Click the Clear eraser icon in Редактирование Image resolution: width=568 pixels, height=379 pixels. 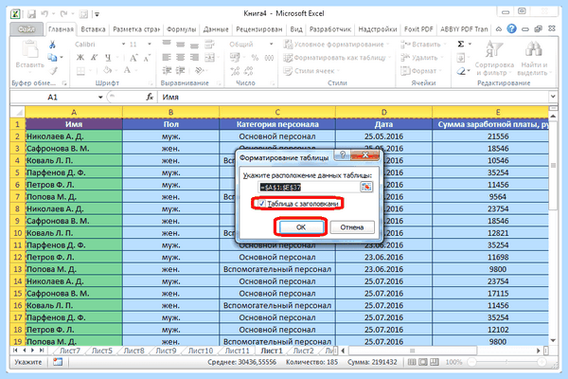click(x=461, y=71)
